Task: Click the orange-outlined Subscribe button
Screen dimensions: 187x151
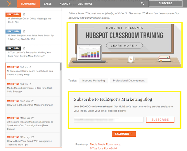Action: tap(160, 120)
